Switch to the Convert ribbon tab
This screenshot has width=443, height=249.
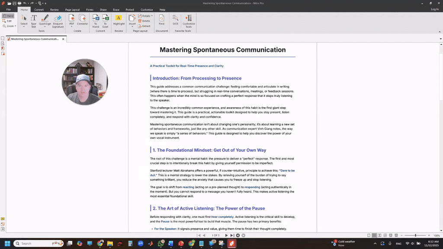click(x=39, y=10)
